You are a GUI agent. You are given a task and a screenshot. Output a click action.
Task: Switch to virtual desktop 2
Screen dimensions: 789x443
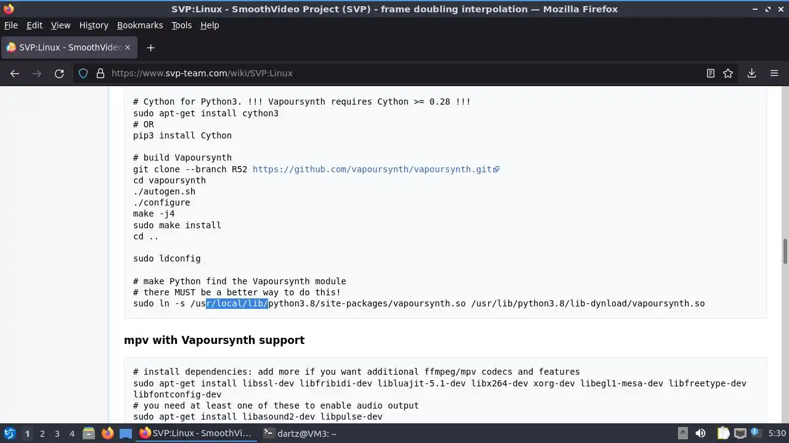[42, 434]
